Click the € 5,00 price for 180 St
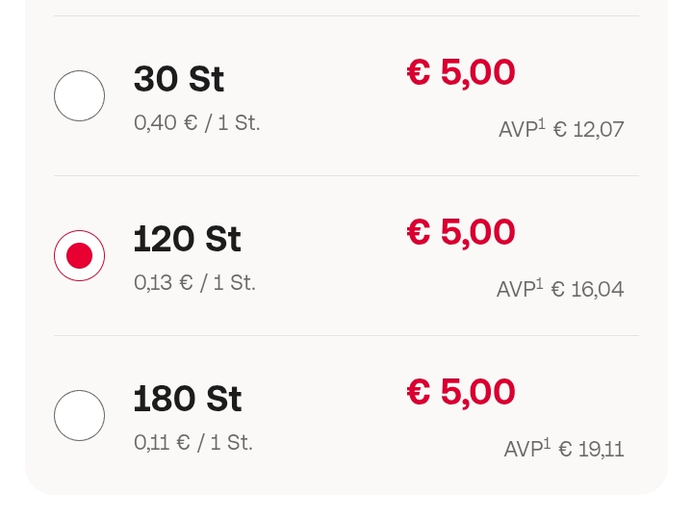The image size is (693, 521). pyautogui.click(x=461, y=392)
